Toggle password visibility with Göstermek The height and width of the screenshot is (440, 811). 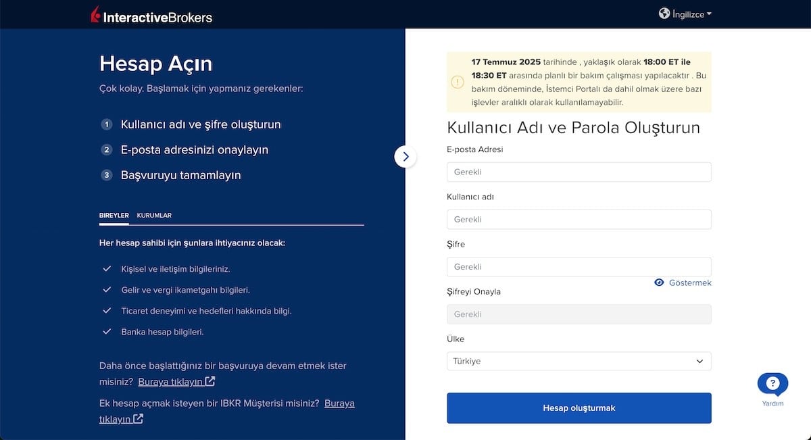pos(683,283)
